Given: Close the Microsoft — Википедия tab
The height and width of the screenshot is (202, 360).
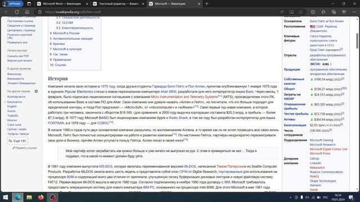Looking at the screenshot, I should click(199, 4).
